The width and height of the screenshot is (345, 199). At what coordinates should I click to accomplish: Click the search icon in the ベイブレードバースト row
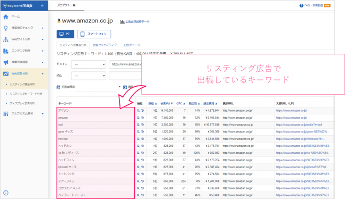[x=138, y=195]
